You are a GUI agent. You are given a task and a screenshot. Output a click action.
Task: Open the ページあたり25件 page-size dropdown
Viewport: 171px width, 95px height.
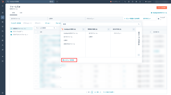click(109, 92)
